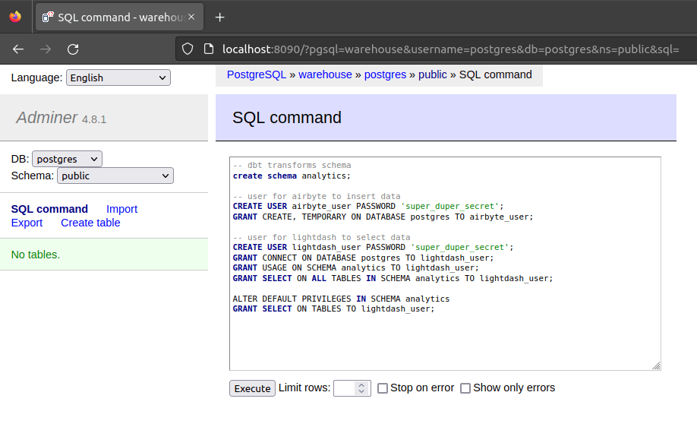This screenshot has width=697, height=424.
Task: Click the page info document icon
Action: (209, 49)
